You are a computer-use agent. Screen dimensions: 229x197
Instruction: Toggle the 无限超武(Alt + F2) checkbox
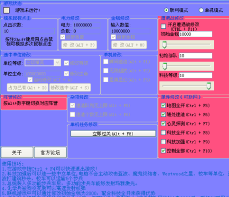106,70
